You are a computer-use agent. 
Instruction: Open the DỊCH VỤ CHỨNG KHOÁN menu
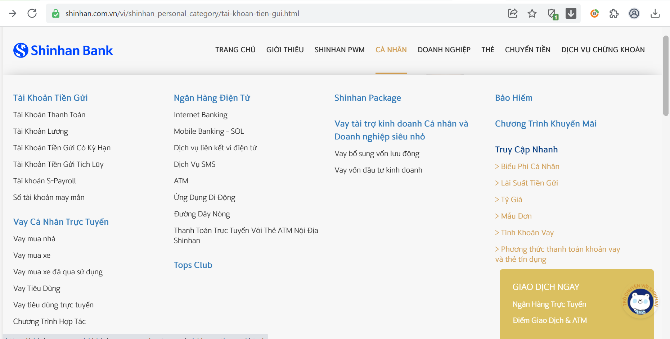[x=603, y=50]
